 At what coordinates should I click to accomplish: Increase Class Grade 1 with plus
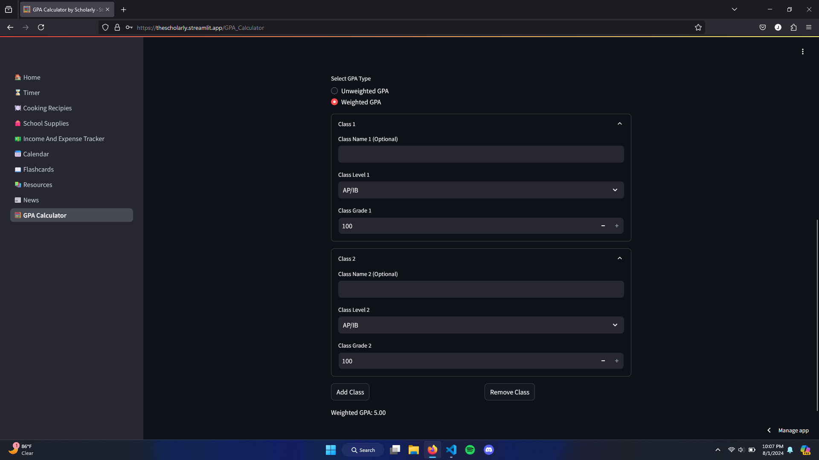(x=616, y=226)
